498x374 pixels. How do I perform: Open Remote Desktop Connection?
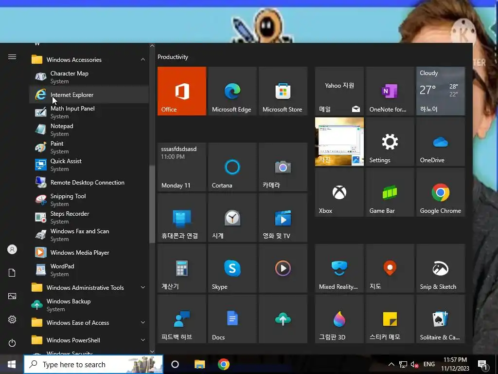(89, 182)
